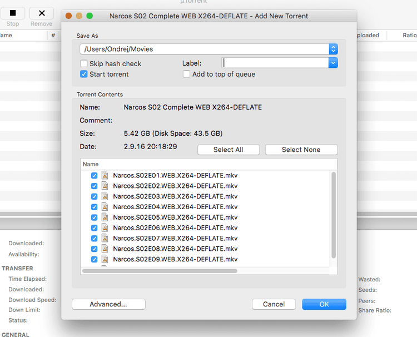Screen dimensions: 417x337
Task: Uncheck Narcos.S02E08 file checkbox
Action: tap(94, 249)
